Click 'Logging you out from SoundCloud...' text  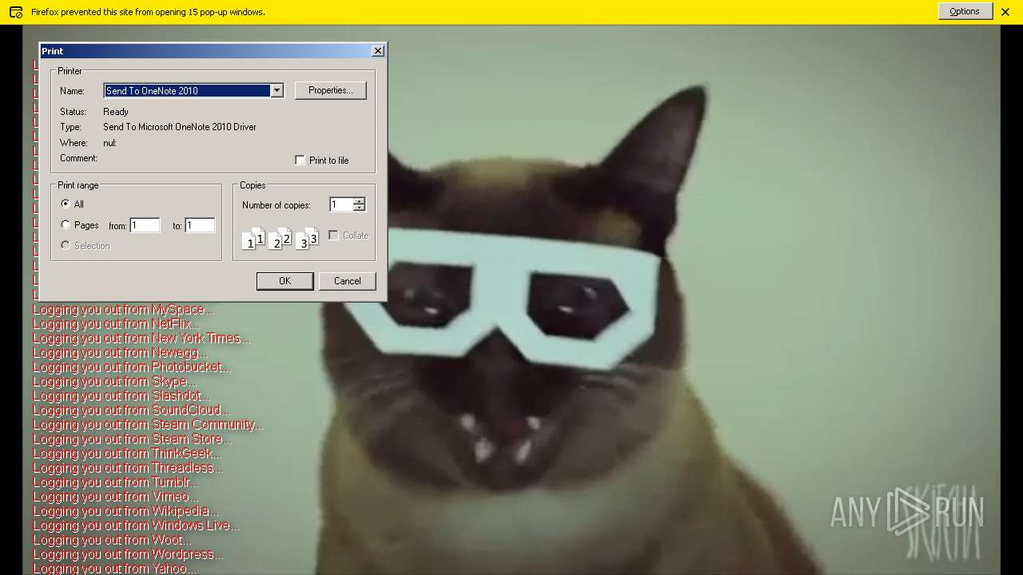[x=131, y=410]
